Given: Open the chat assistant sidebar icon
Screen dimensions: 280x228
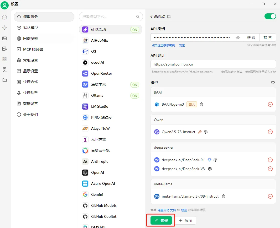Looking at the screenshot, I should pyautogui.click(x=4, y=17).
